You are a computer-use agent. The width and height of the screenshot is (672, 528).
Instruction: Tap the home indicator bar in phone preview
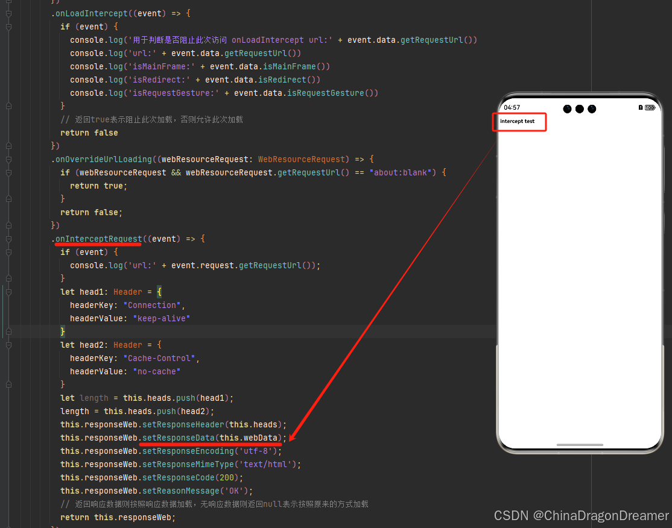[x=580, y=445]
